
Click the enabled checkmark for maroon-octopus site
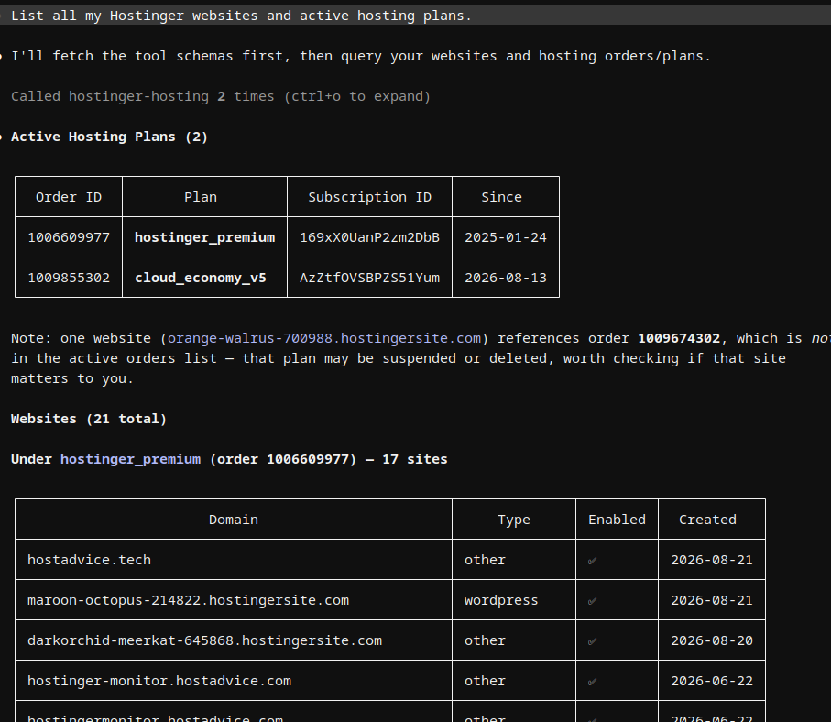[593, 601]
